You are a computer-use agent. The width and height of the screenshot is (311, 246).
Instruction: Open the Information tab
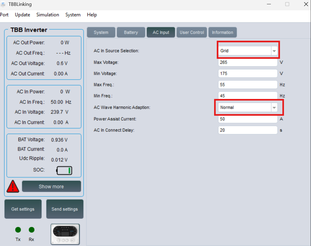click(x=223, y=32)
